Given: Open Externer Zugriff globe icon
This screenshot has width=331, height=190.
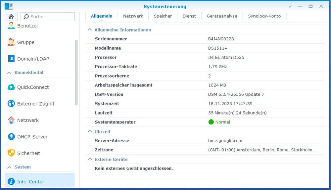Looking at the screenshot, I should tap(11, 104).
